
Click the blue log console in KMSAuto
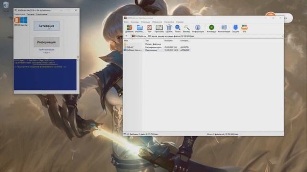click(x=45, y=75)
